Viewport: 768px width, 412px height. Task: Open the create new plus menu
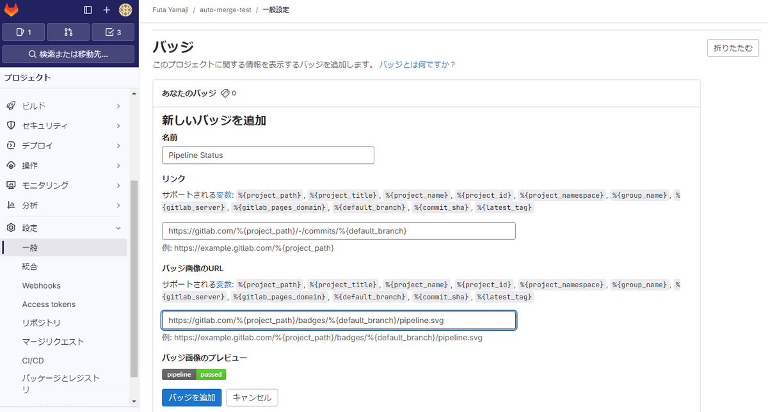click(107, 10)
